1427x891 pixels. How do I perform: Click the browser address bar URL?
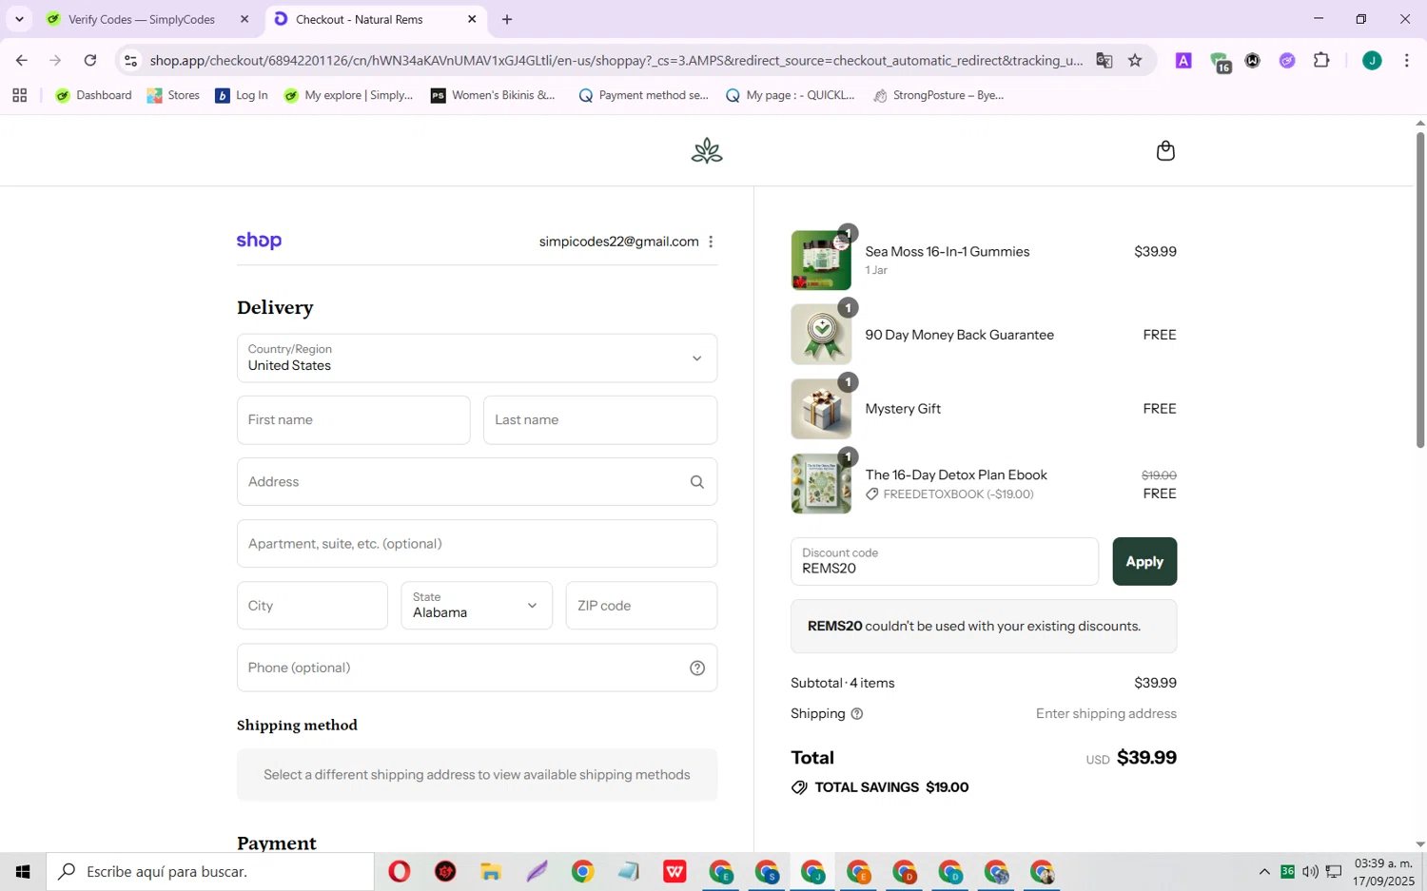coord(616,61)
